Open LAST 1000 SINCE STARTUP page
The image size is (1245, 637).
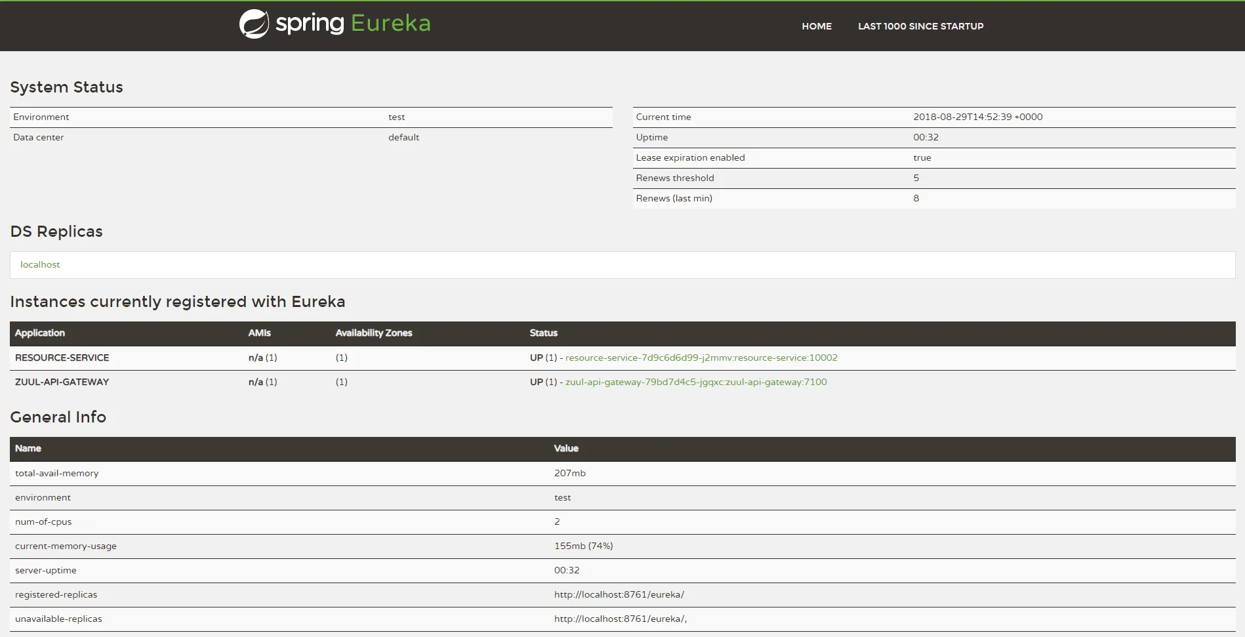[x=921, y=26]
